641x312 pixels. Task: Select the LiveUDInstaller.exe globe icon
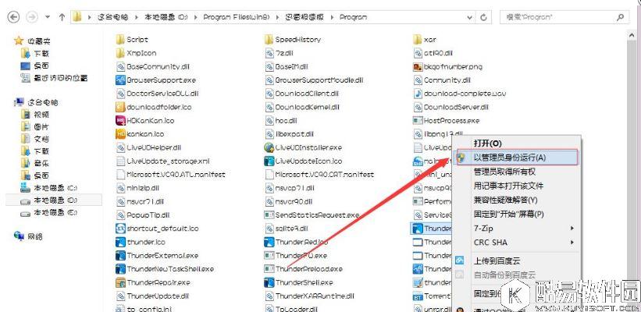tap(269, 147)
